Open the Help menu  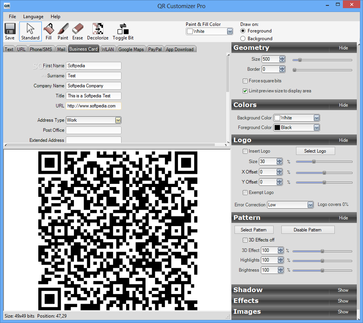56,17
